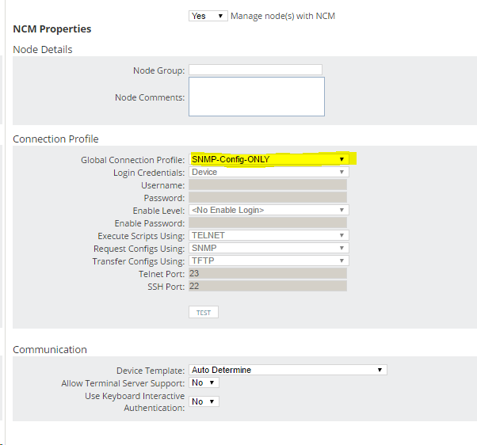The image size is (477, 445).
Task: Open the Manage node(s) with NCM dropdown
Action: pos(208,16)
